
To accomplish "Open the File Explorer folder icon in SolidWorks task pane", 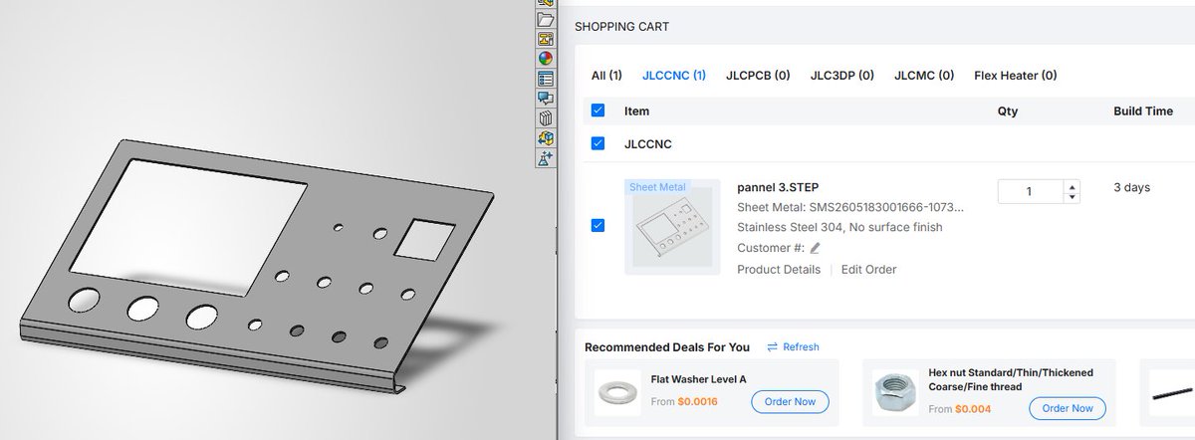I will (545, 19).
